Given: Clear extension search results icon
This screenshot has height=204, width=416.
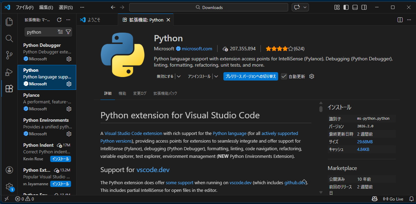Looking at the screenshot, I should [60, 32].
